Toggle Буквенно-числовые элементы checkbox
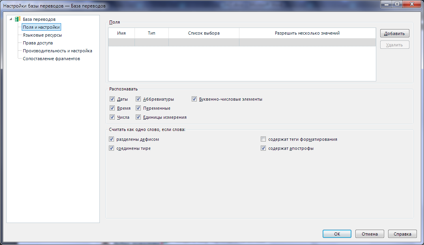Screen dimensions: 424x245 tap(194, 99)
